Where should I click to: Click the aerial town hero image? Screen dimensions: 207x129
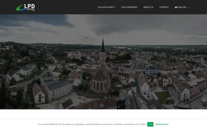(x=103, y=62)
